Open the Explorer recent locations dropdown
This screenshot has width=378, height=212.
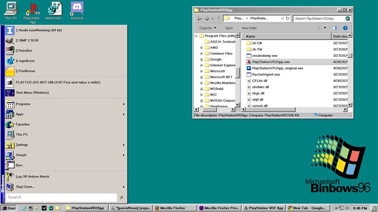click(212, 18)
